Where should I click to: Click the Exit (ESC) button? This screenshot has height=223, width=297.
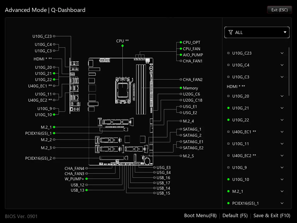click(x=279, y=10)
